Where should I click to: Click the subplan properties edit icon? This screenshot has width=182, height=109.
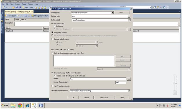click(x=18, y=16)
